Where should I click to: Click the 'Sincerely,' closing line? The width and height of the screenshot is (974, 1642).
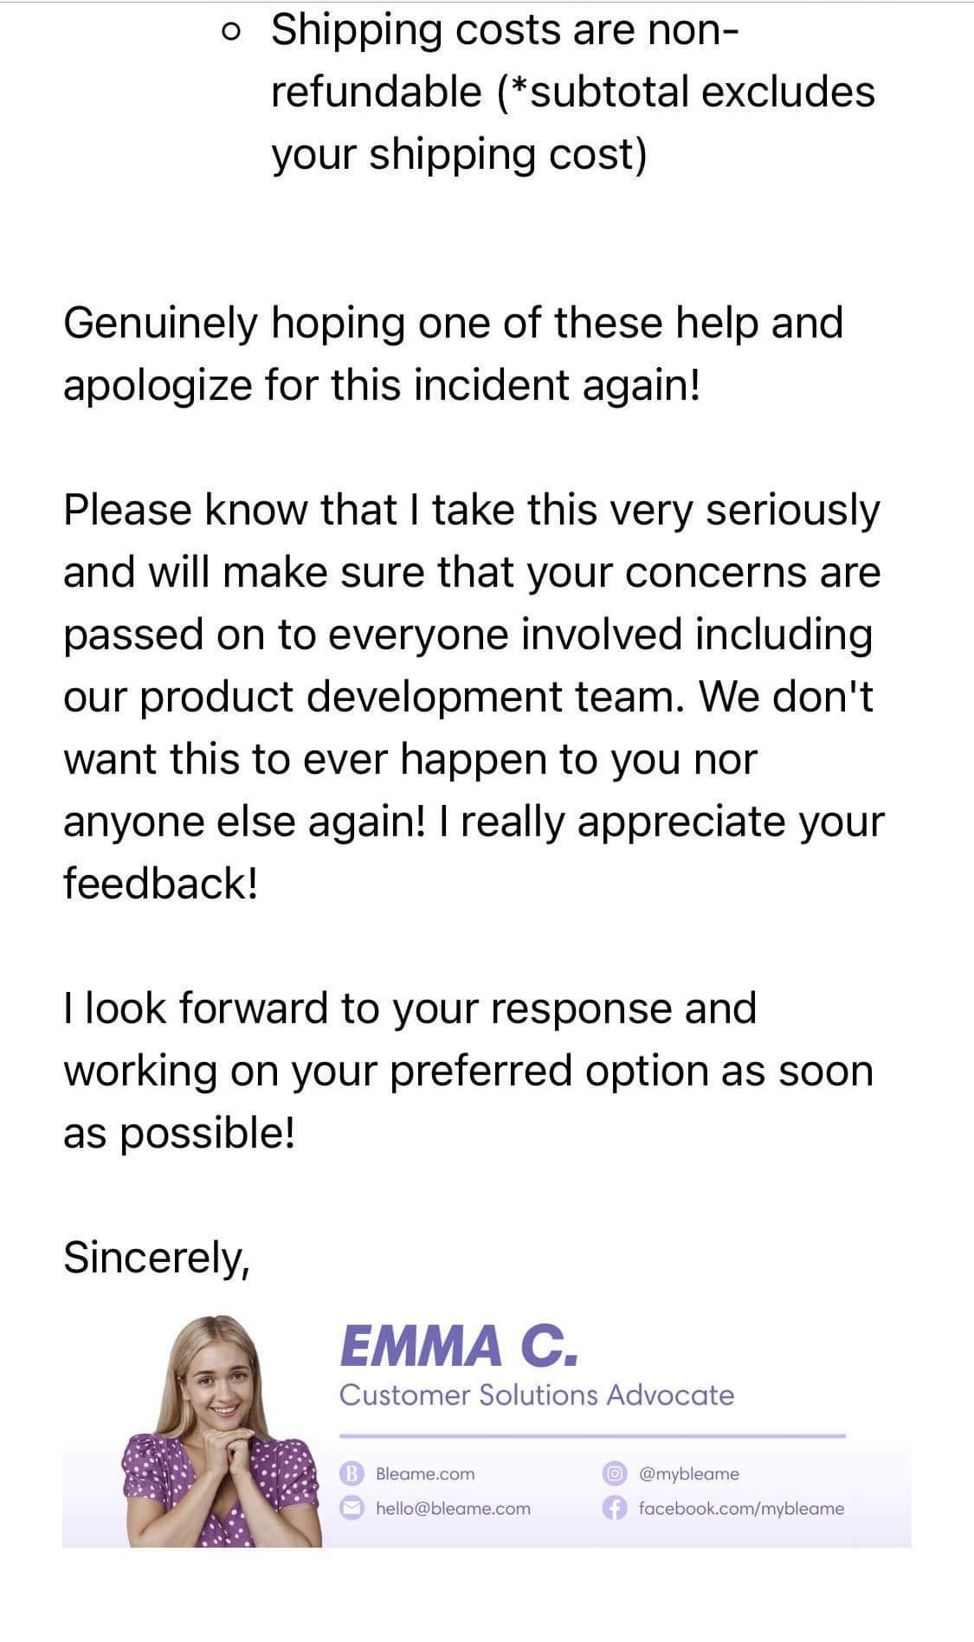pyautogui.click(x=157, y=1258)
